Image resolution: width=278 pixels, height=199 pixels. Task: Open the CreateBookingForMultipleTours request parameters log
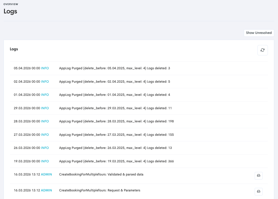pos(100,190)
